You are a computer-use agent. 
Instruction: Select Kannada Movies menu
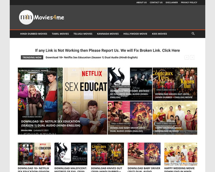(x=108, y=34)
